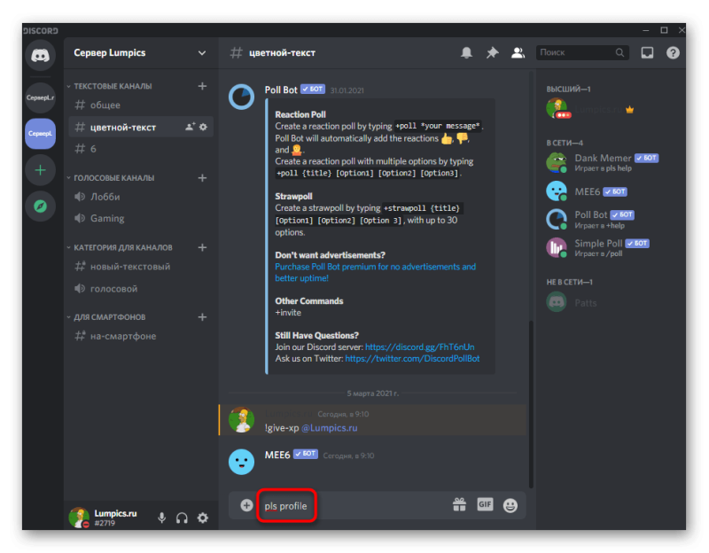Select MEE6 in member list
Viewport: 709px width, 553px height.
pyautogui.click(x=609, y=191)
